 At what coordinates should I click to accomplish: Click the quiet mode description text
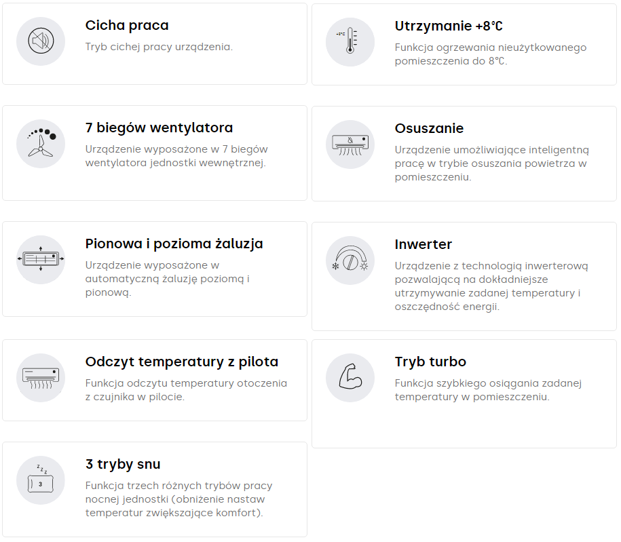(159, 47)
